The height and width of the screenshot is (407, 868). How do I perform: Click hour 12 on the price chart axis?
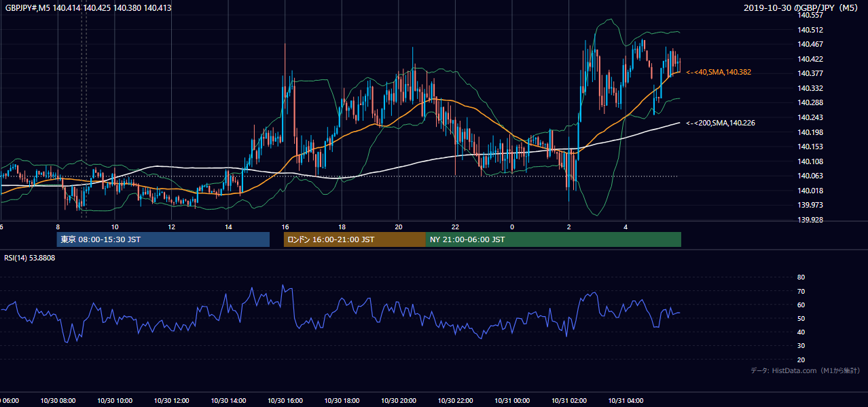tap(171, 227)
